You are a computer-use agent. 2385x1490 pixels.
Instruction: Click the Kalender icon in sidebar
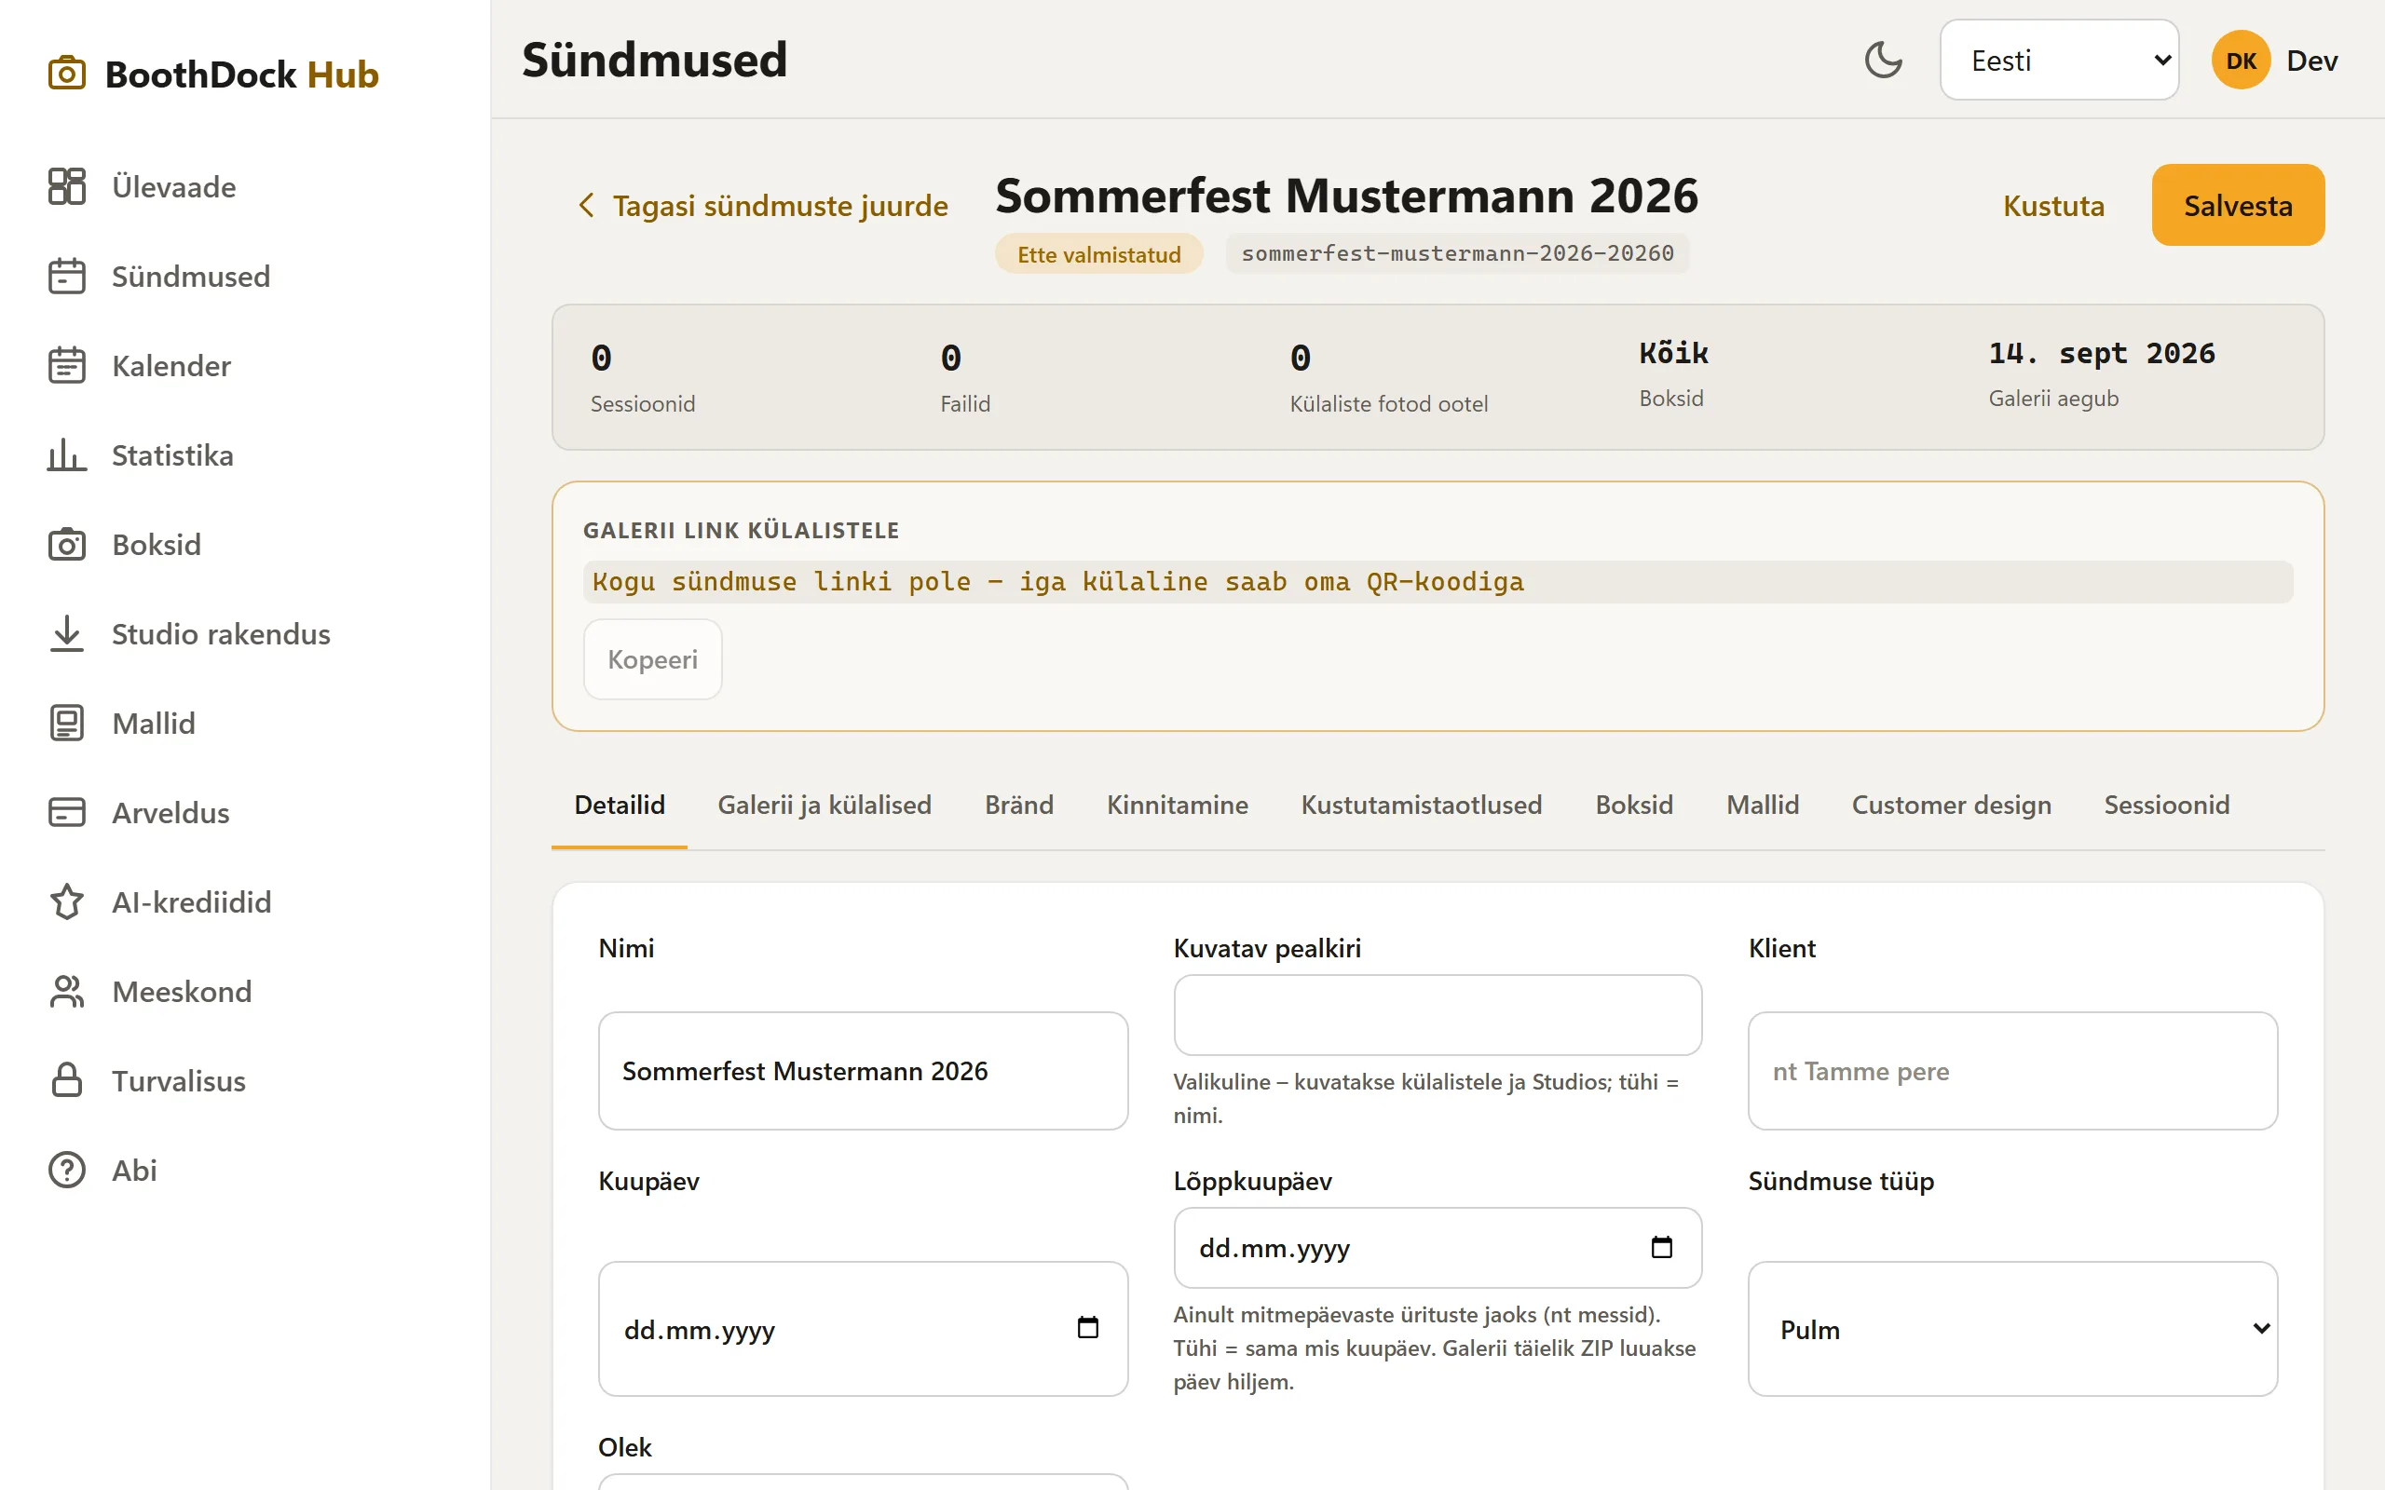click(x=67, y=366)
